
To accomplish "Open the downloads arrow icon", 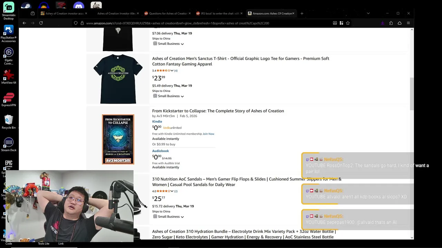I will (382, 23).
